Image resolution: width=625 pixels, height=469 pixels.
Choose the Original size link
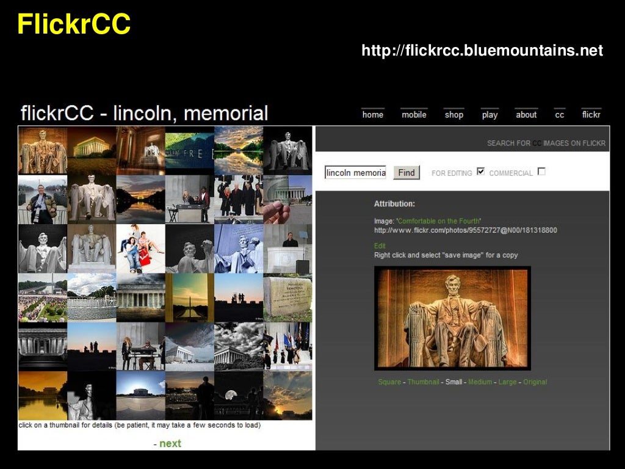pyautogui.click(x=535, y=382)
